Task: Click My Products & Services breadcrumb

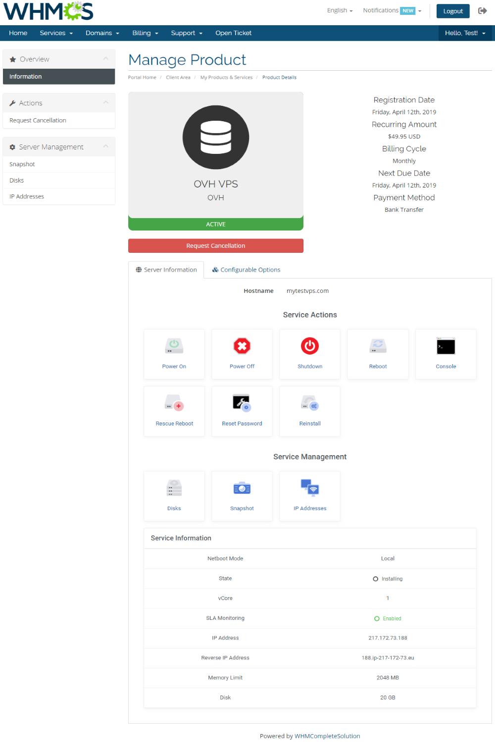Action: point(226,78)
